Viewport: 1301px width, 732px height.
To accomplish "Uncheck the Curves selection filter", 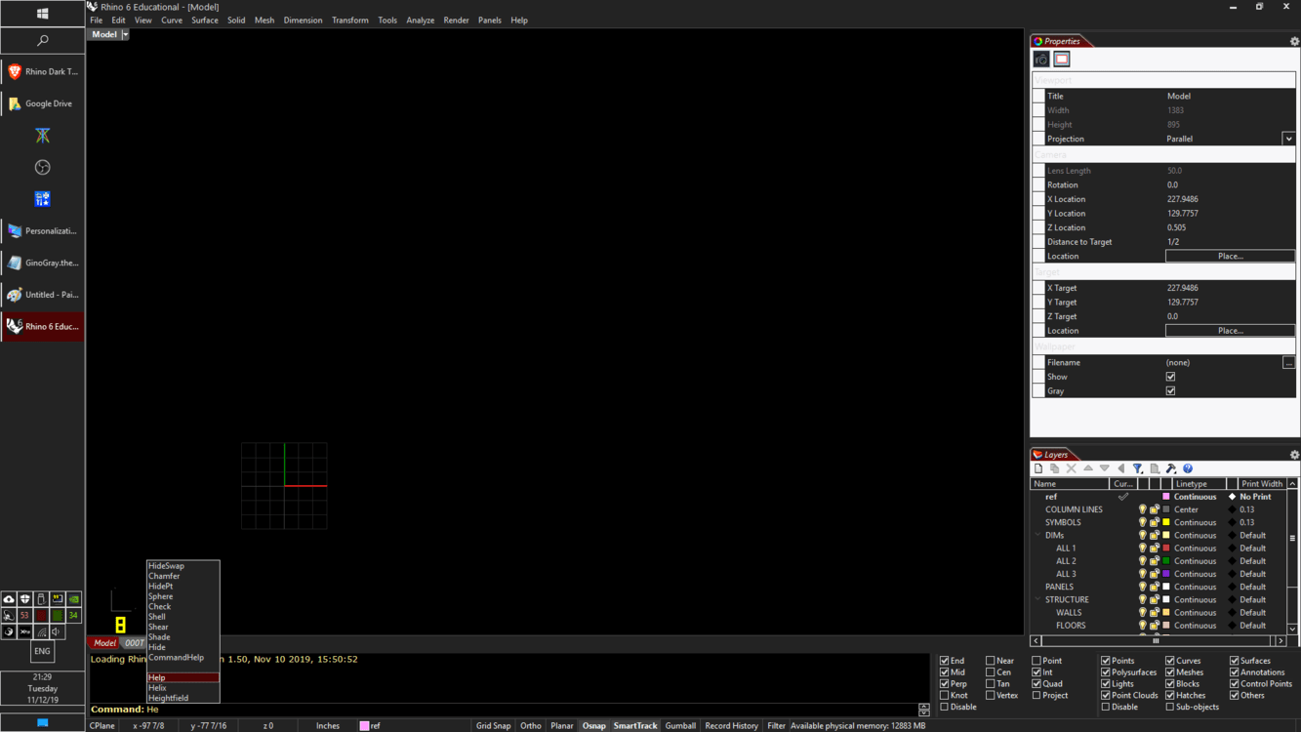I will 1170,661.
